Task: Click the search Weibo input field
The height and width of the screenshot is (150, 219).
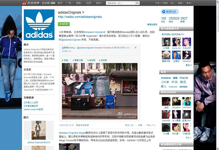Action: click(x=120, y=3)
